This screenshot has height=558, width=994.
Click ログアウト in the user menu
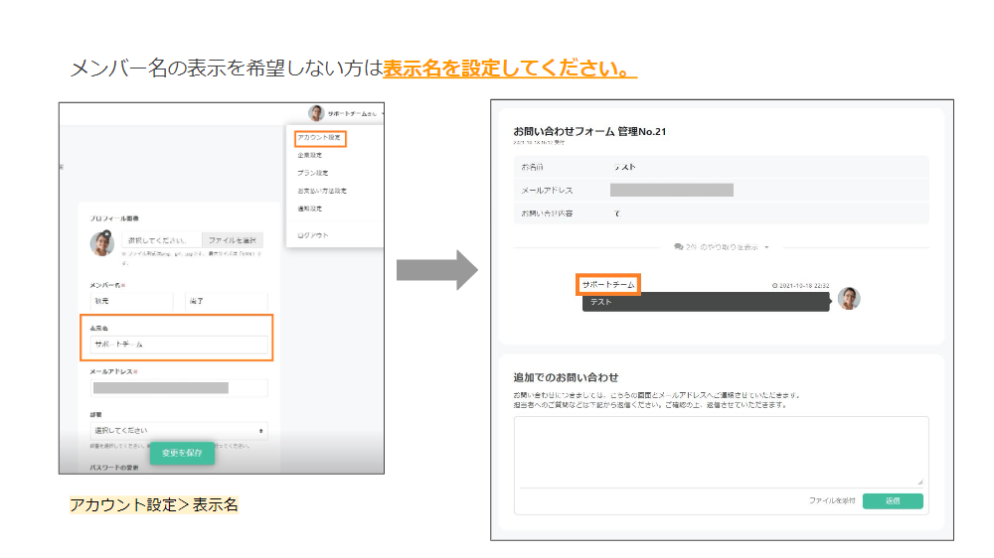click(x=313, y=235)
